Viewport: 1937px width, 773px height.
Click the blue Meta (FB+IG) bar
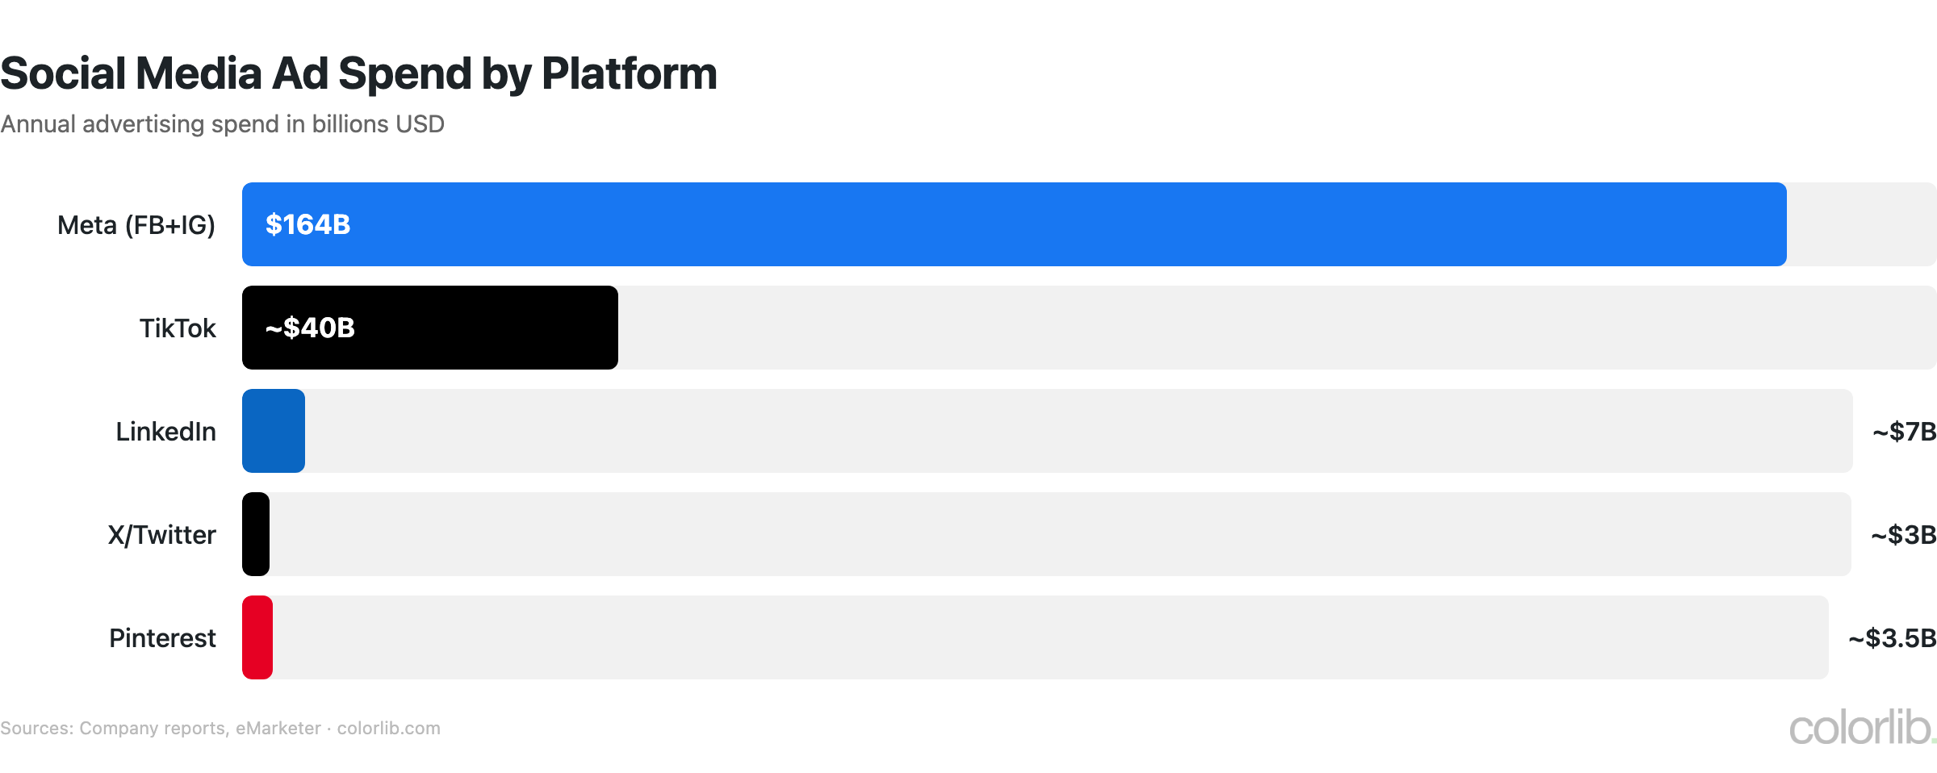tap(1049, 224)
